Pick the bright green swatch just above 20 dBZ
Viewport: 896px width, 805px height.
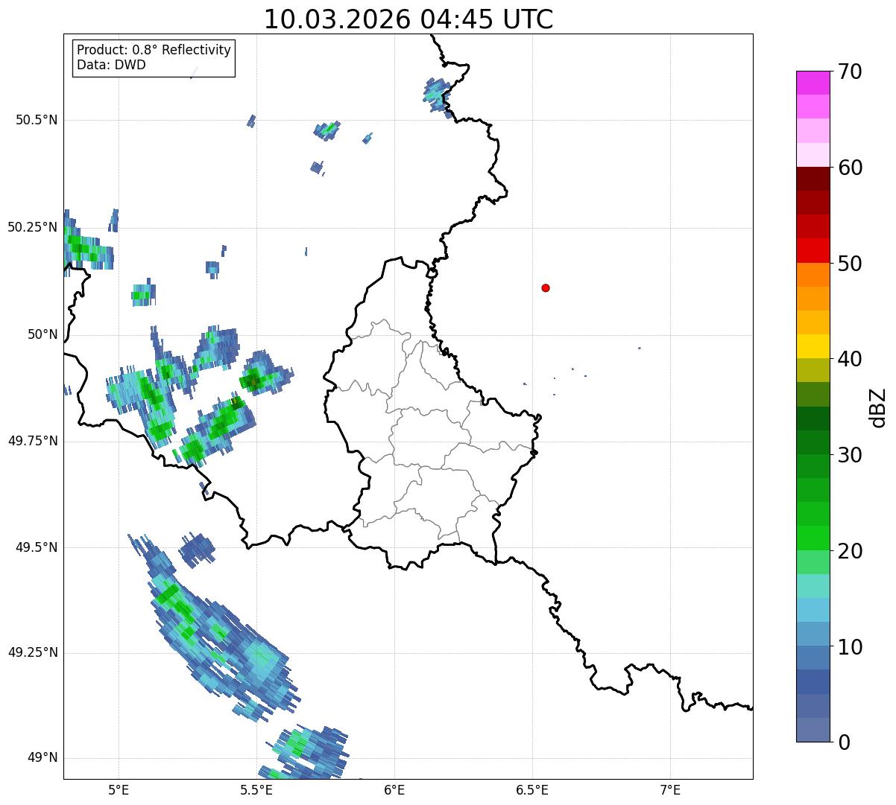coord(813,538)
